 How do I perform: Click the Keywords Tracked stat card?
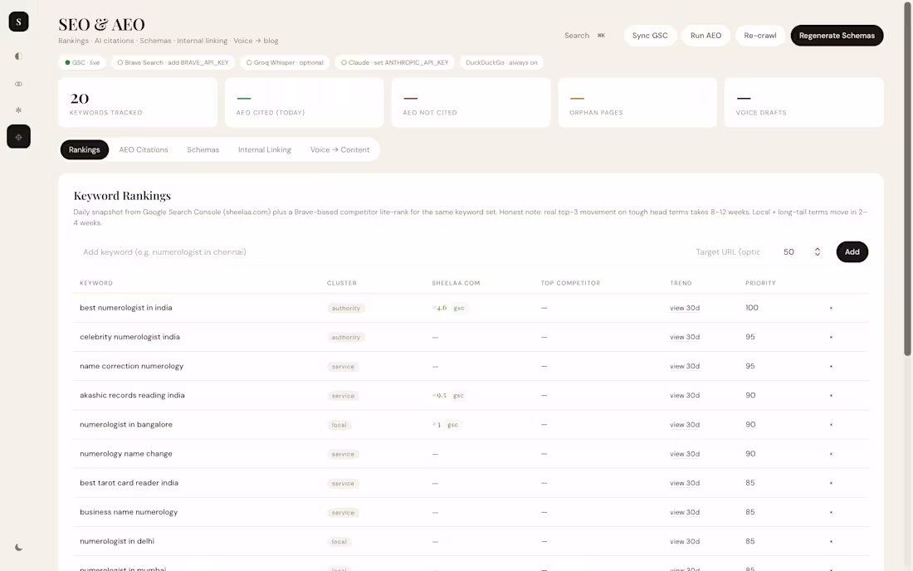tap(138, 102)
